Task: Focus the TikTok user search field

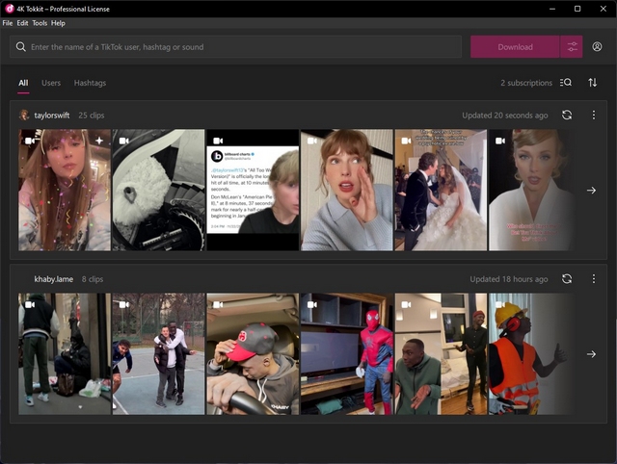Action: point(235,47)
